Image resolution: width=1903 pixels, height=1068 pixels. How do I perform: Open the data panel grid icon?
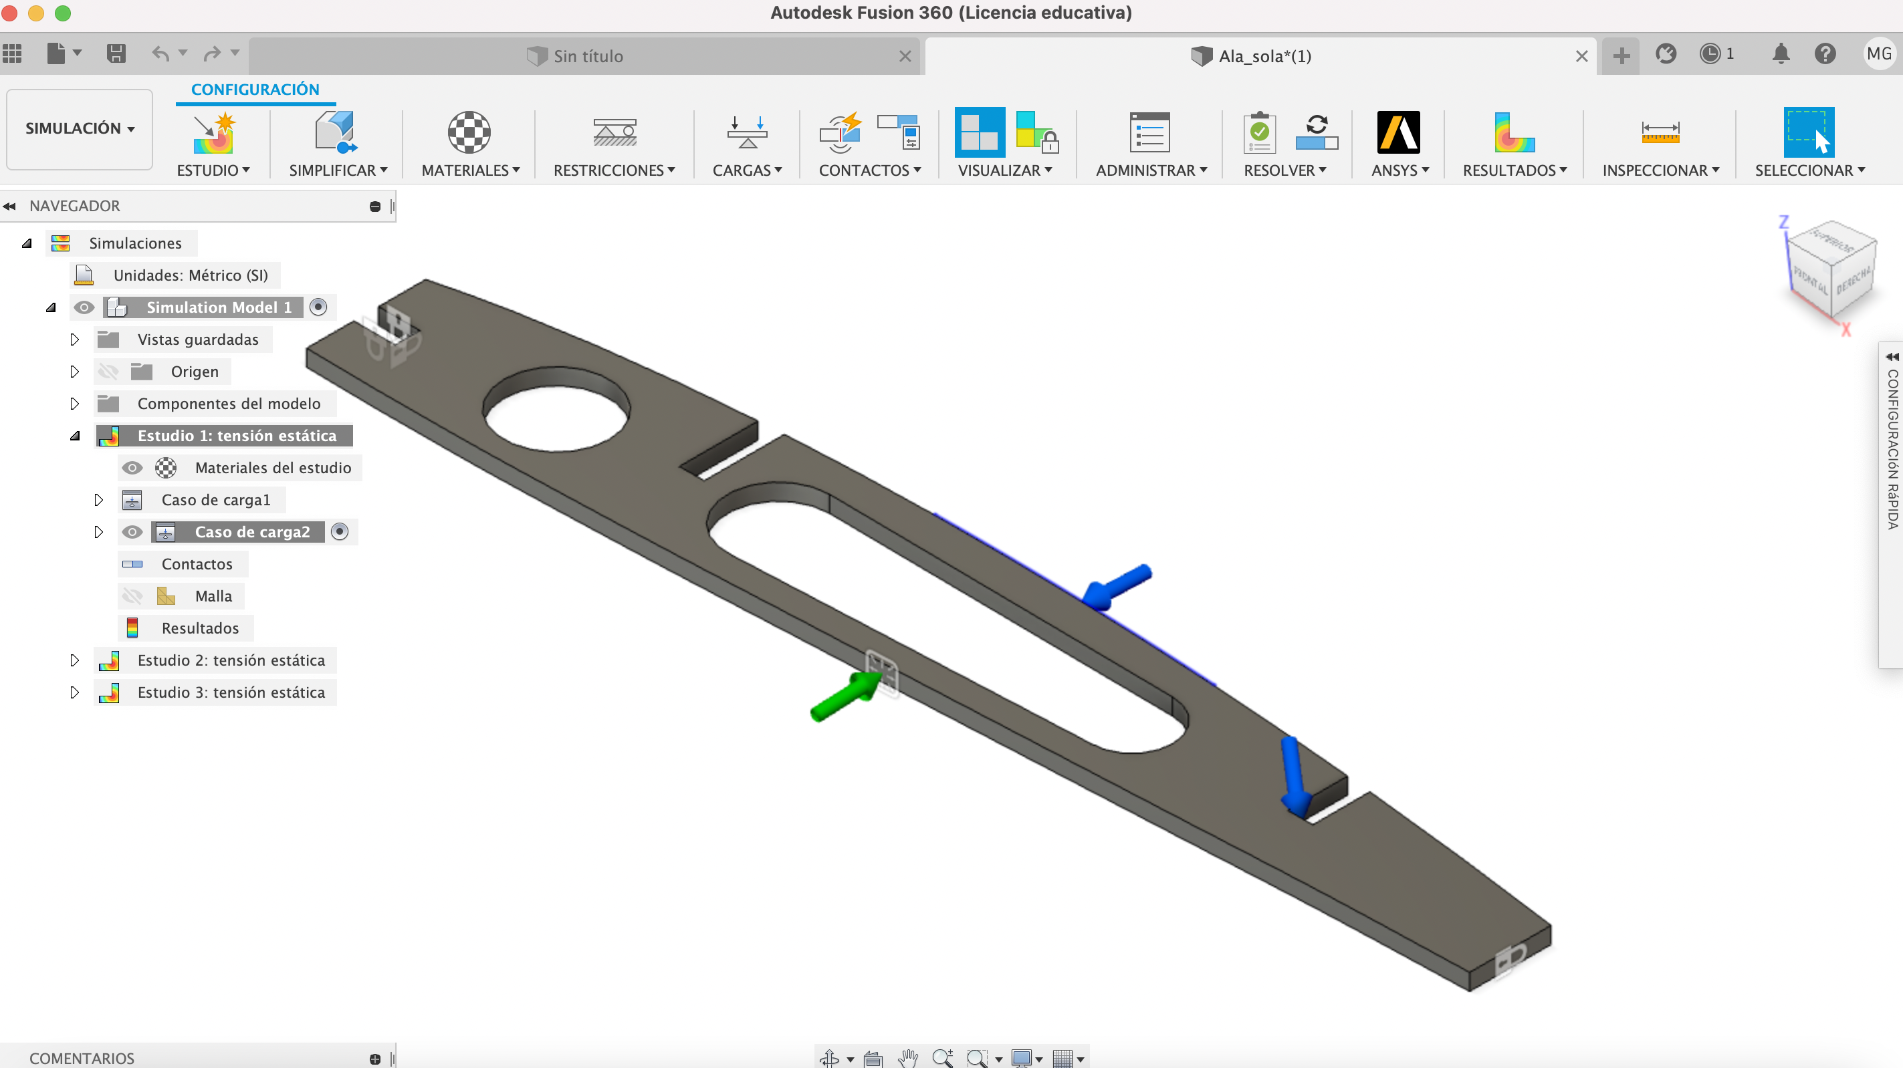coord(13,54)
